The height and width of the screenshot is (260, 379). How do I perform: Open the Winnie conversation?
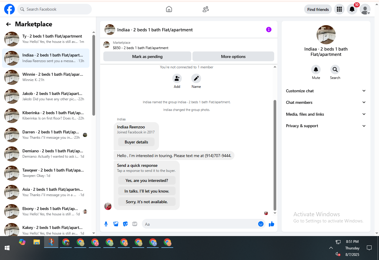click(x=46, y=77)
